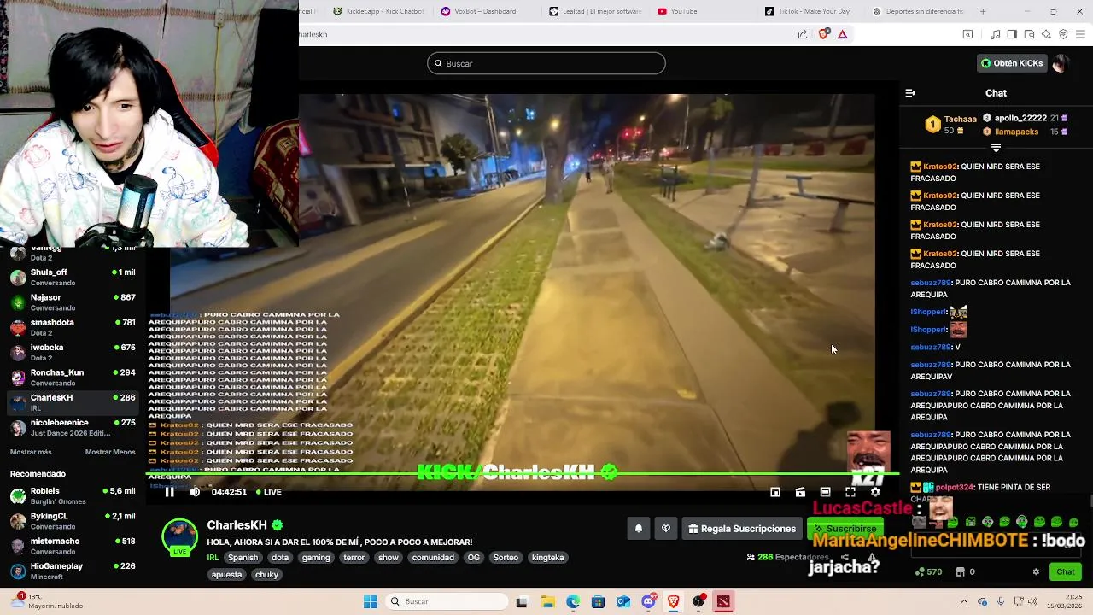
Task: Click the dota tag
Action: [280, 558]
